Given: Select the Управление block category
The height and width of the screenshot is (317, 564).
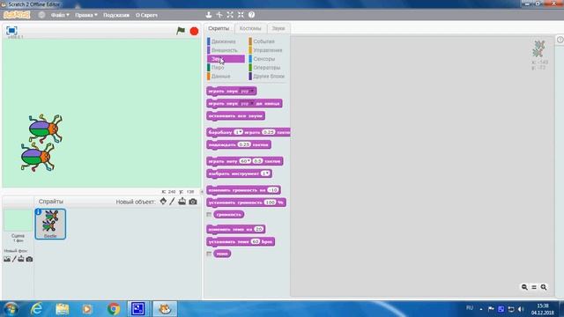Looking at the screenshot, I should pos(267,50).
